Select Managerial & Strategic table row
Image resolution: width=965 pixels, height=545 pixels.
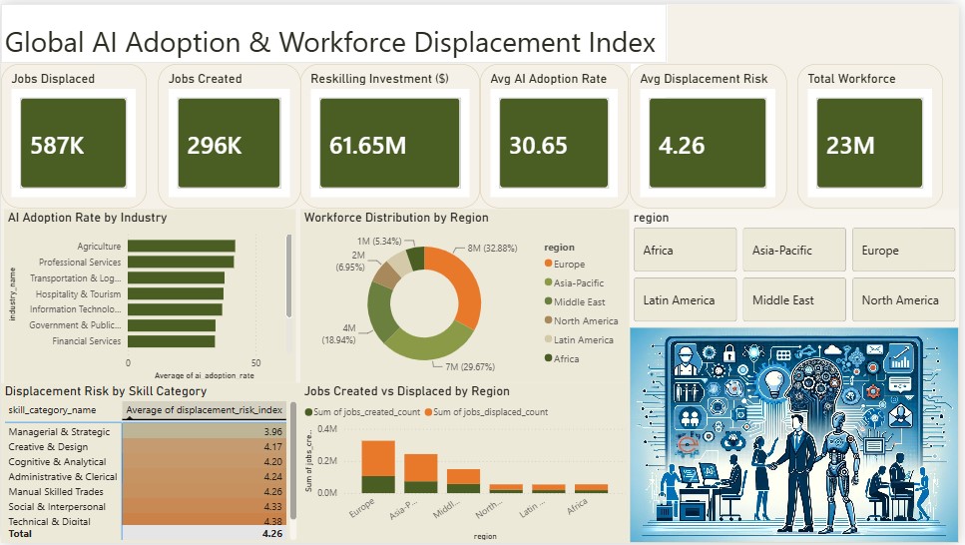point(146,431)
